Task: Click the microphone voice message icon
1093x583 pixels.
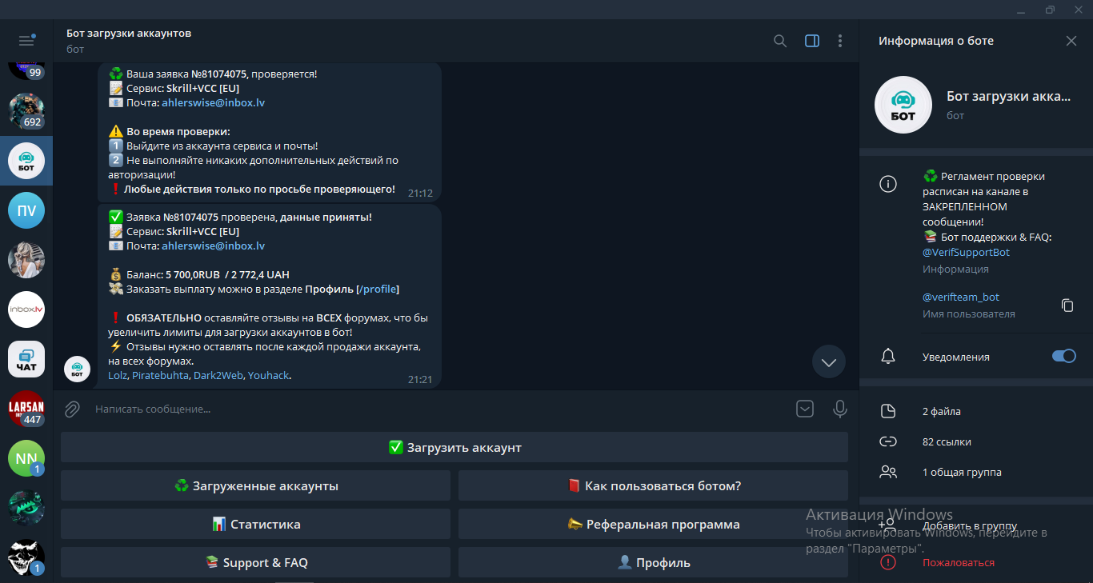Action: (x=839, y=409)
